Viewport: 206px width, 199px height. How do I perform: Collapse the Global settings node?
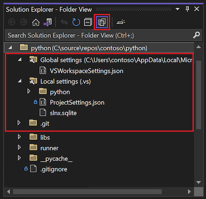pyautogui.click(x=20, y=60)
